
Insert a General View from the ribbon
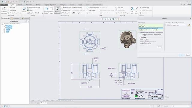pos(51,10)
